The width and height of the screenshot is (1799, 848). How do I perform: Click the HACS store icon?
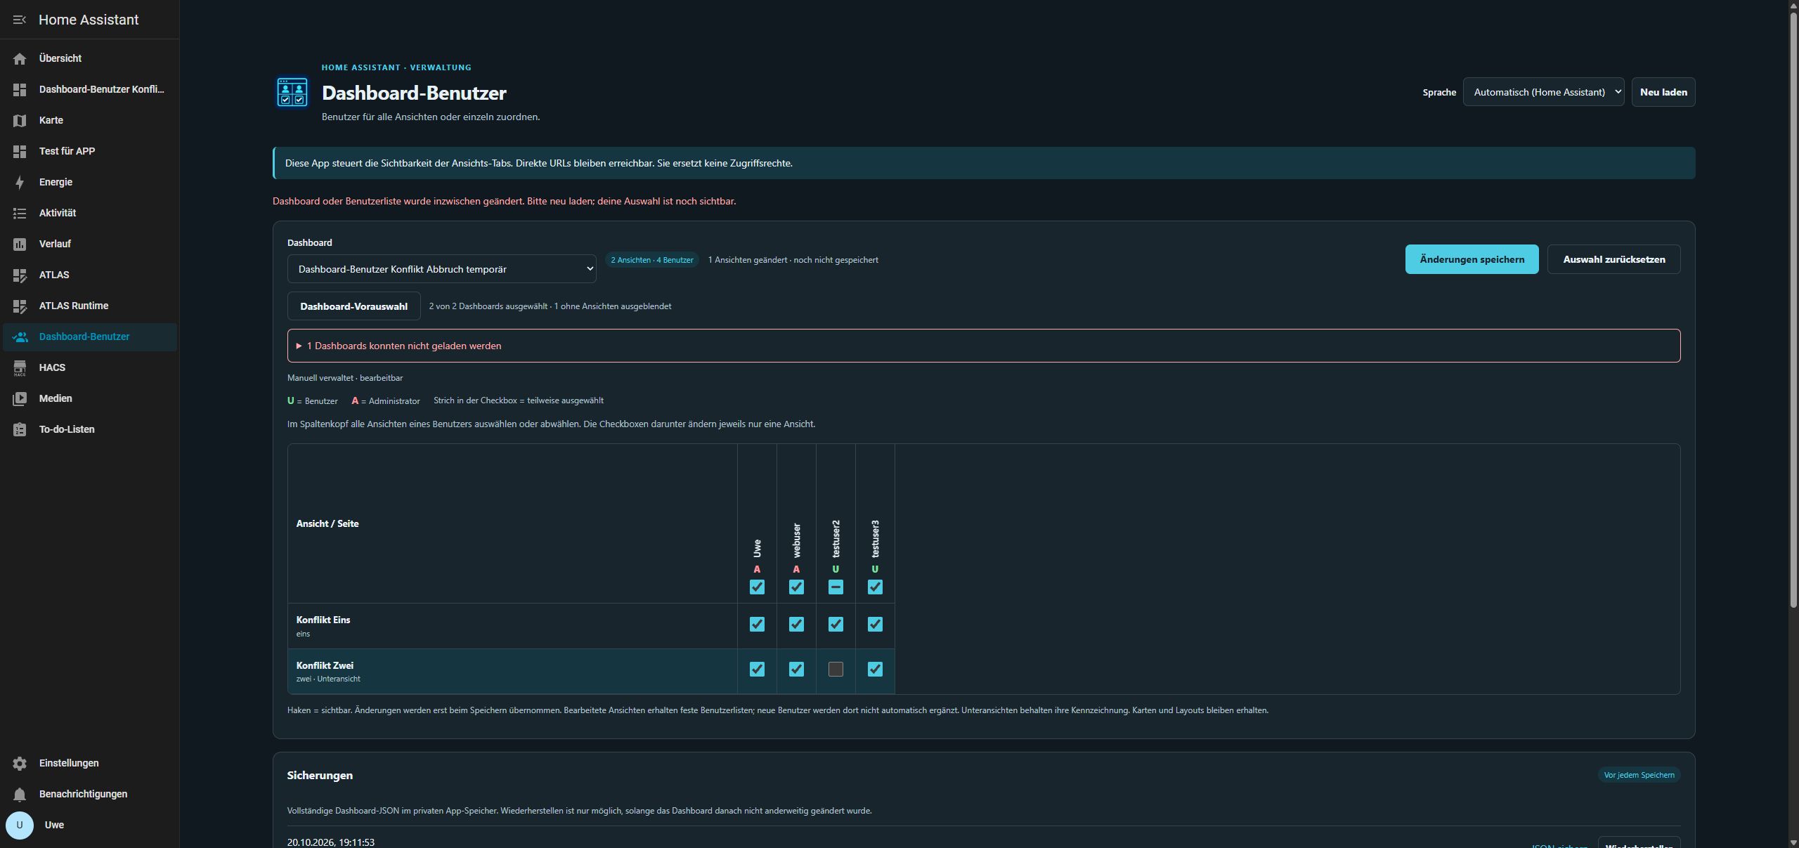coord(20,367)
